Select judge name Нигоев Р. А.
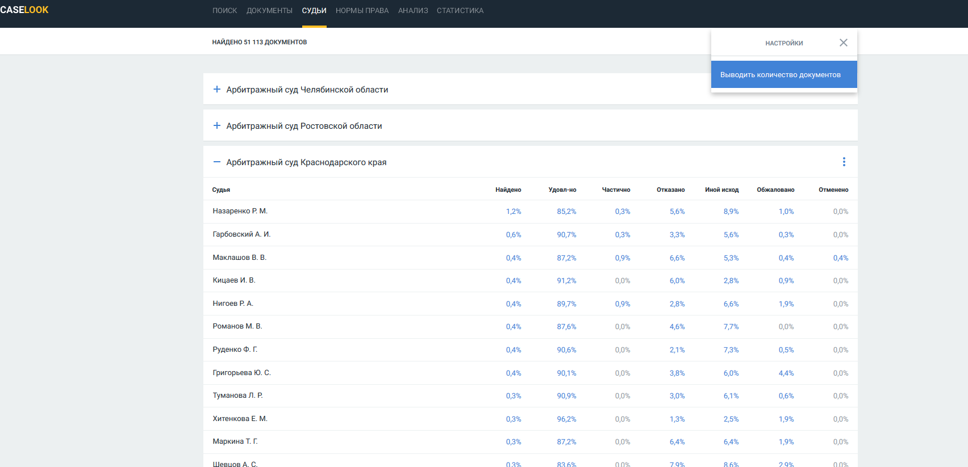This screenshot has height=467, width=968. tap(233, 304)
